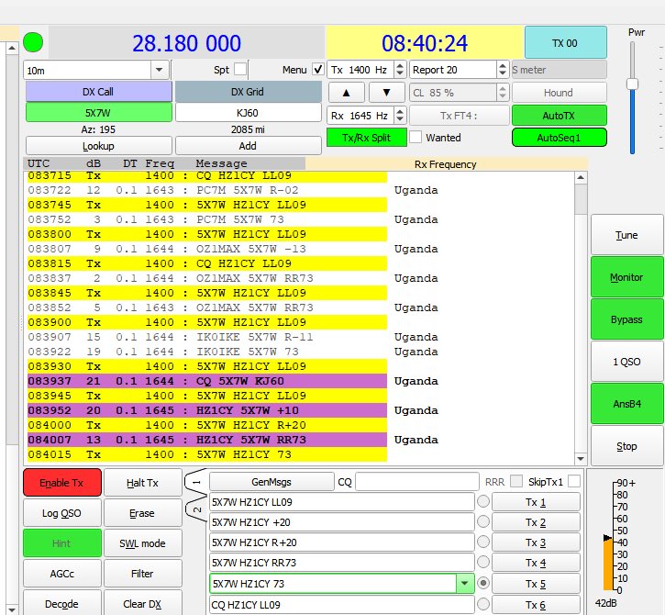Toggle the green Hint button

click(62, 542)
